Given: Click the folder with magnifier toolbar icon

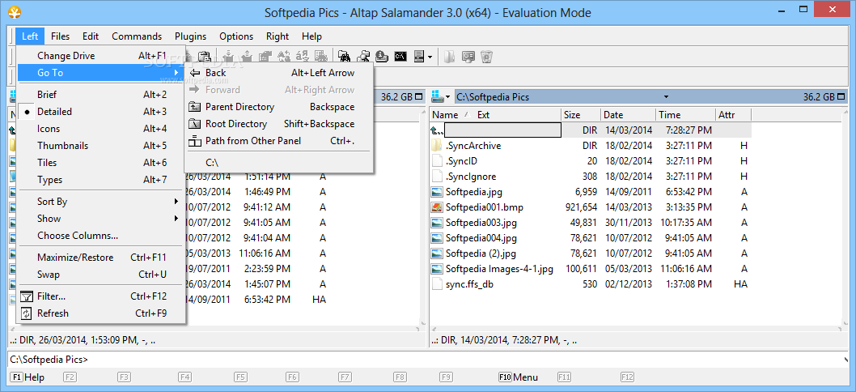Looking at the screenshot, I should coord(363,57).
